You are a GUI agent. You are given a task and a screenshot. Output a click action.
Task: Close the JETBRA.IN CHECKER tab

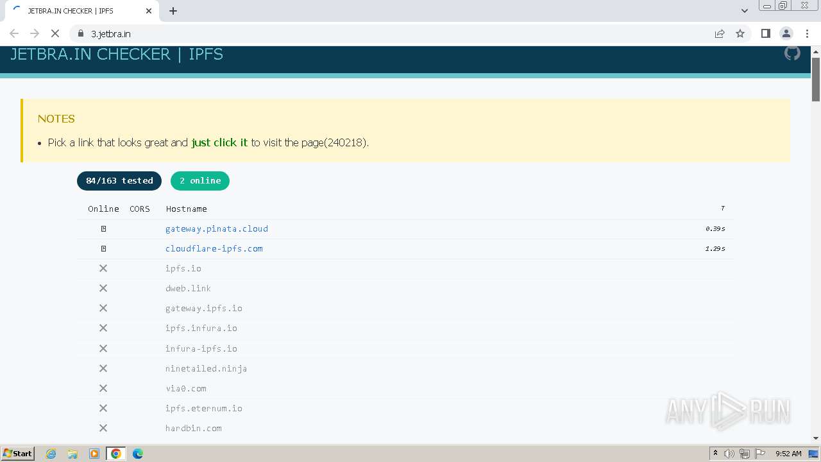(x=149, y=11)
